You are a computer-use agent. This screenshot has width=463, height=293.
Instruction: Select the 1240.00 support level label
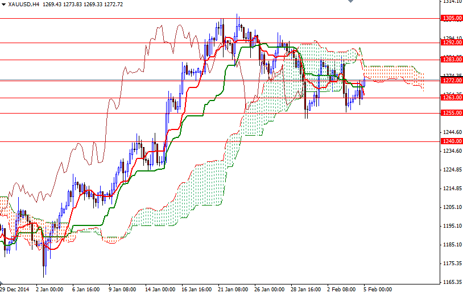452,141
